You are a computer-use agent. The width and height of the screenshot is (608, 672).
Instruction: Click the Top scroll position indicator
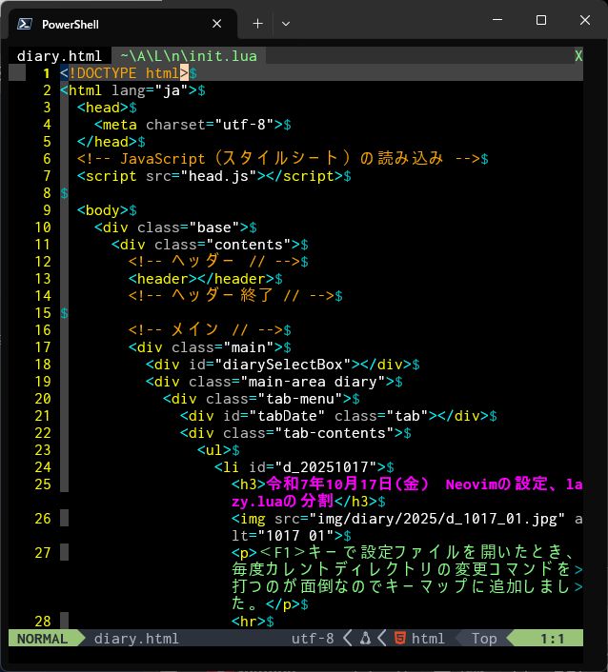pyautogui.click(x=484, y=639)
